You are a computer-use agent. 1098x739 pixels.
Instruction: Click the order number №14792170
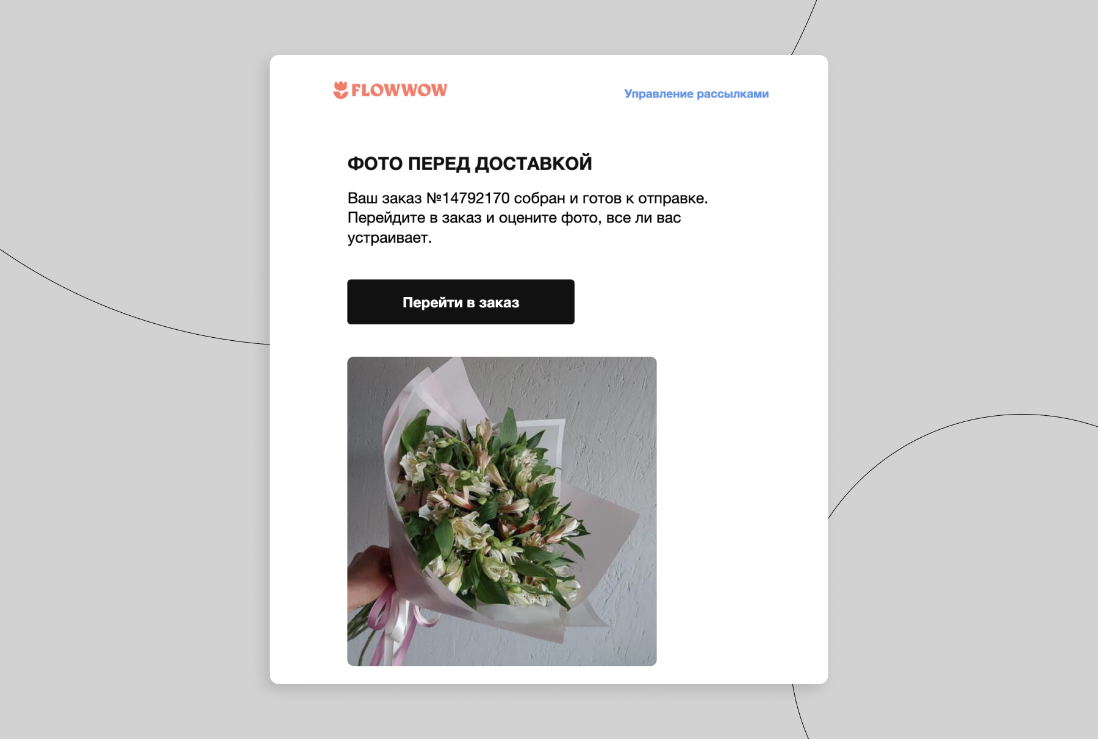click(x=468, y=198)
